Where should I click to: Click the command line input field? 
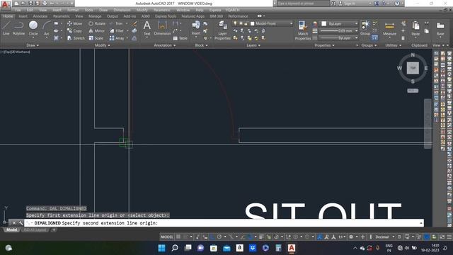pos(224,223)
